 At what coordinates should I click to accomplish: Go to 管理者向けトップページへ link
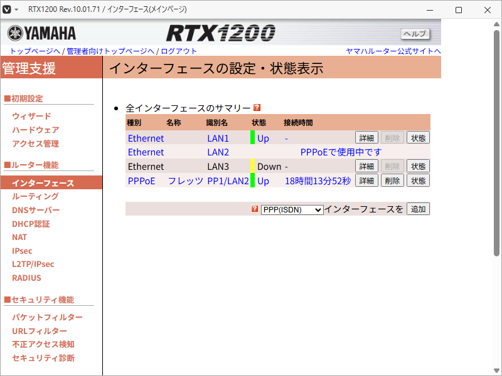click(x=110, y=51)
